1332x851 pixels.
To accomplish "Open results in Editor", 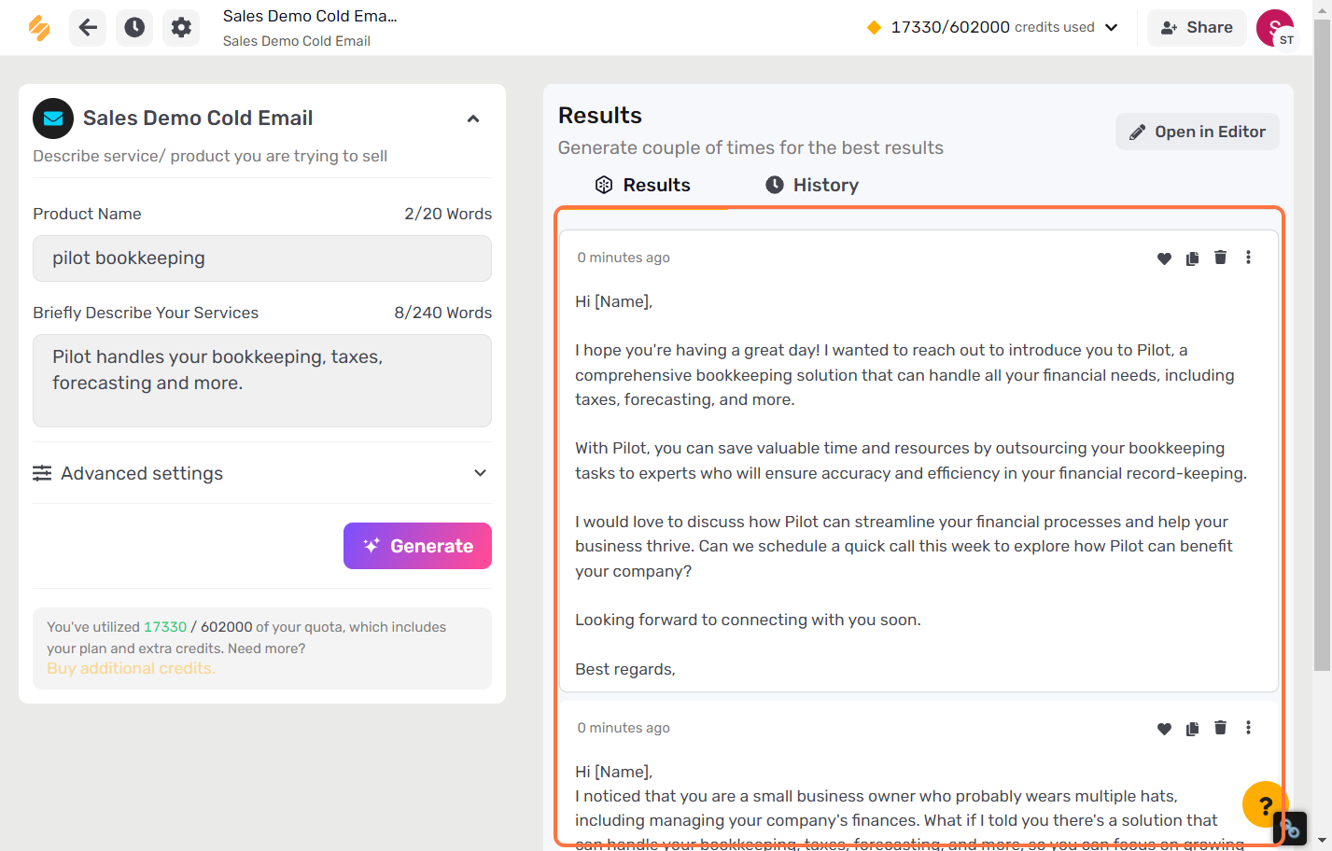I will (x=1198, y=132).
